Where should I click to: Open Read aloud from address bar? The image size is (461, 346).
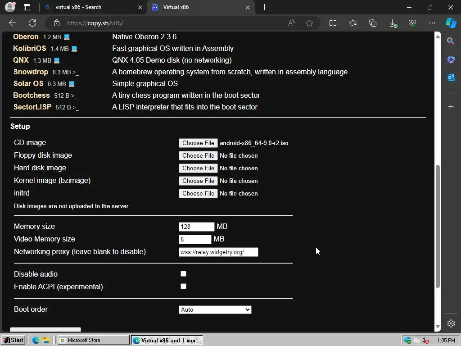291,23
